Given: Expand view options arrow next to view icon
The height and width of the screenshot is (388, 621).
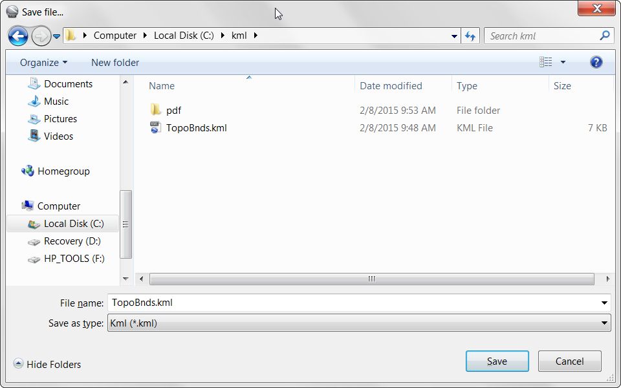Looking at the screenshot, I should pos(563,62).
